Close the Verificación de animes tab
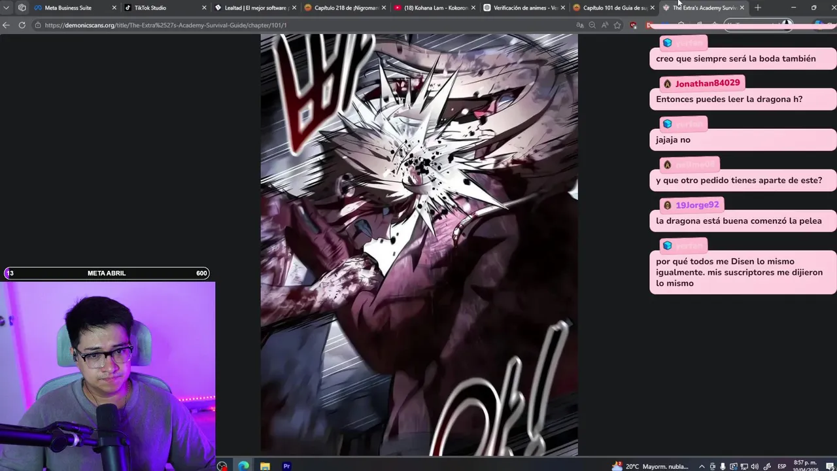837x471 pixels. [562, 8]
